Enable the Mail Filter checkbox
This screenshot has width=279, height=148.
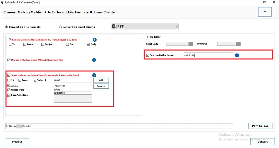[146, 37]
